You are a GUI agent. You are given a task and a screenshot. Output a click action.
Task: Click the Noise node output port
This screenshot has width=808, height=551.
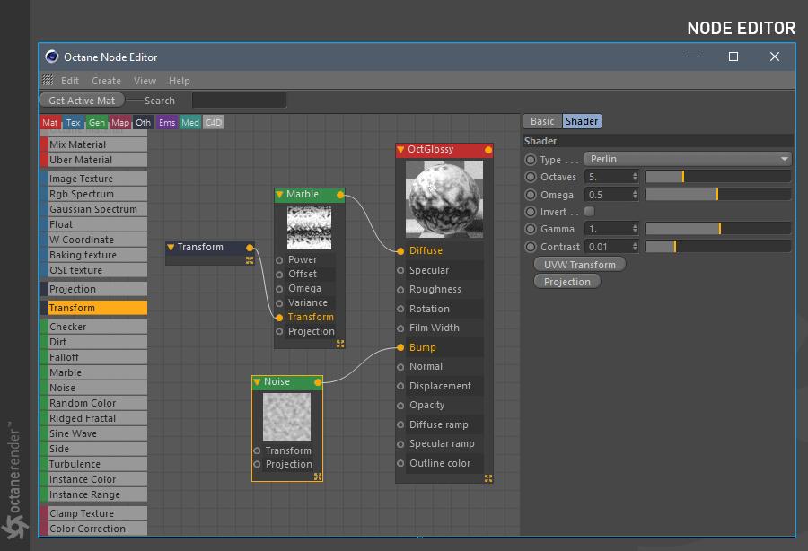(x=318, y=382)
